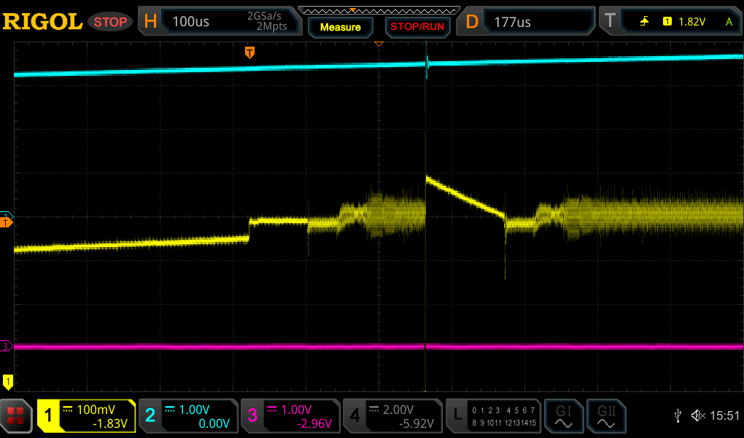
Task: Open logic analyzer L digital channels panel
Action: click(x=495, y=416)
